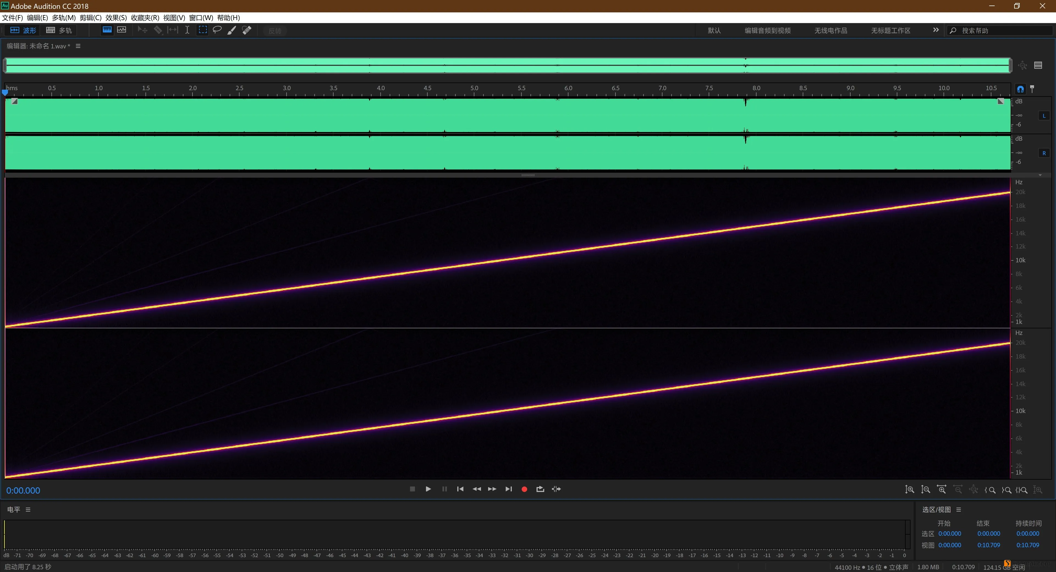
Task: Open the editor panel menu next to 未命名 1.wav
Action: 78,46
